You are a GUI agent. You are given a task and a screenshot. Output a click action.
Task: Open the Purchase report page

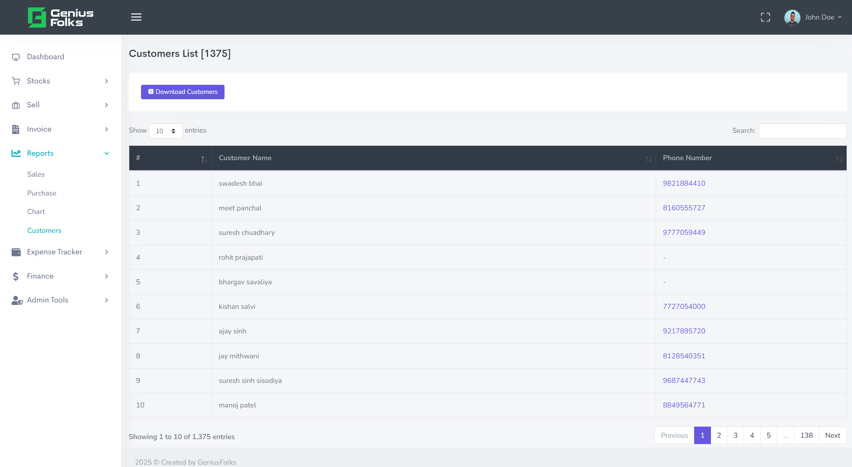(42, 193)
